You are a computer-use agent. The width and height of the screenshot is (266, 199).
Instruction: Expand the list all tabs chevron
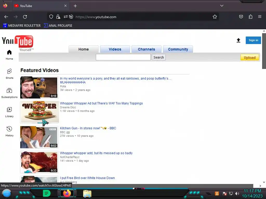tap(222, 6)
